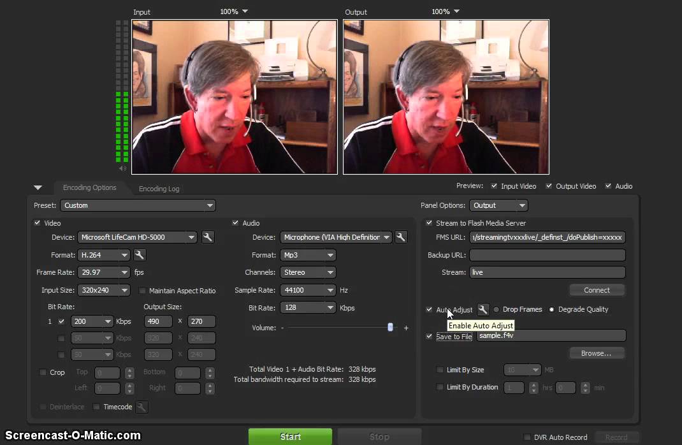
Task: Open video Format H.264 dropdown
Action: [103, 255]
